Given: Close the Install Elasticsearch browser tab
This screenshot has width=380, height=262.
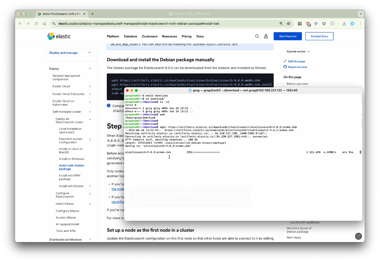Looking at the screenshot, I should [84, 14].
